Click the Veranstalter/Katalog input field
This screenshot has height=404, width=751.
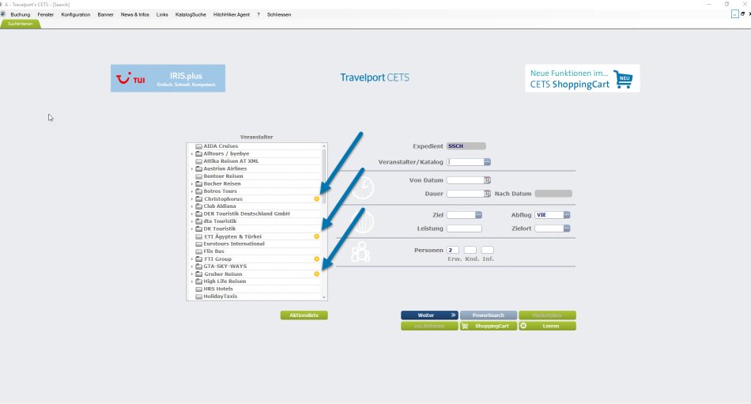click(x=465, y=162)
